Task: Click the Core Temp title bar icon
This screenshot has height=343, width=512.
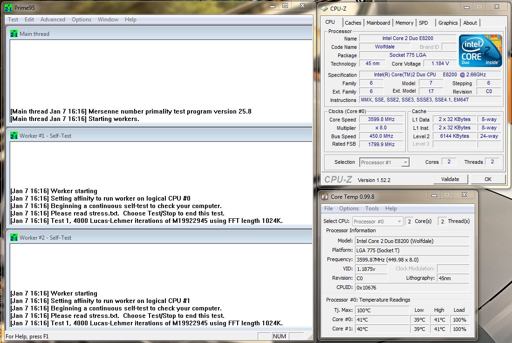Action: [x=325, y=196]
